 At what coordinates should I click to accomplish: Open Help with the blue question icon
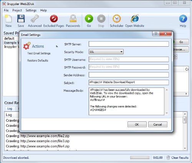point(183,19)
